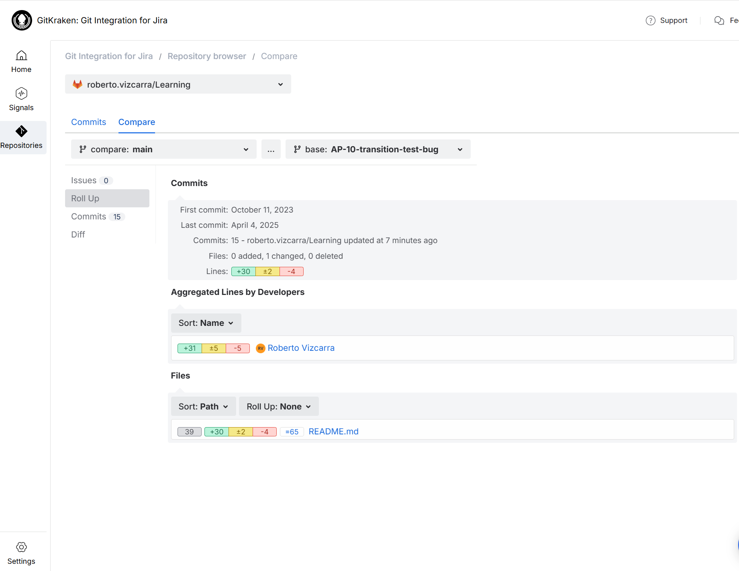Switch to the Commits tab

coord(88,122)
